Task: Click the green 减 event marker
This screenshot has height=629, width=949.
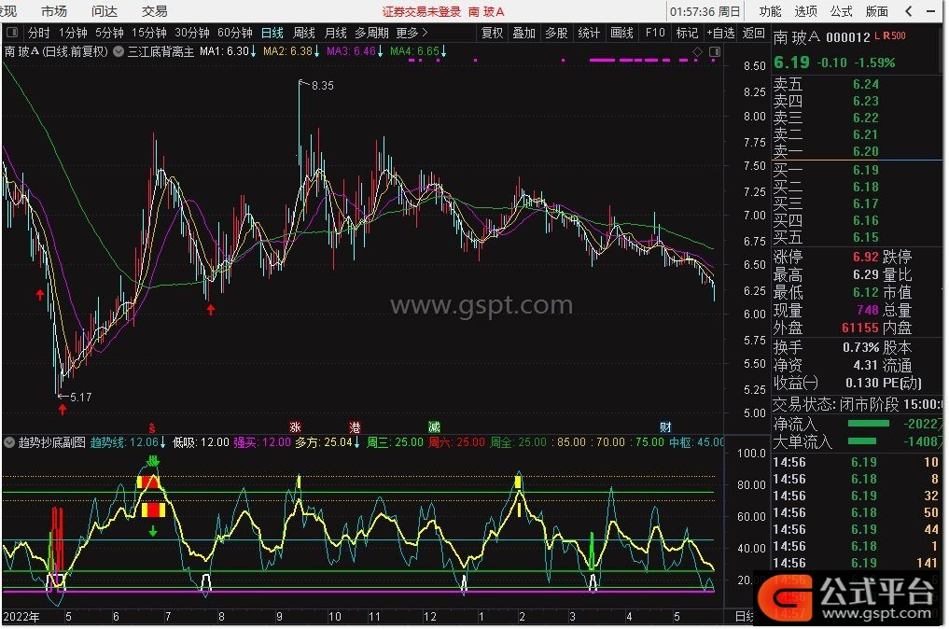Action: 434,426
